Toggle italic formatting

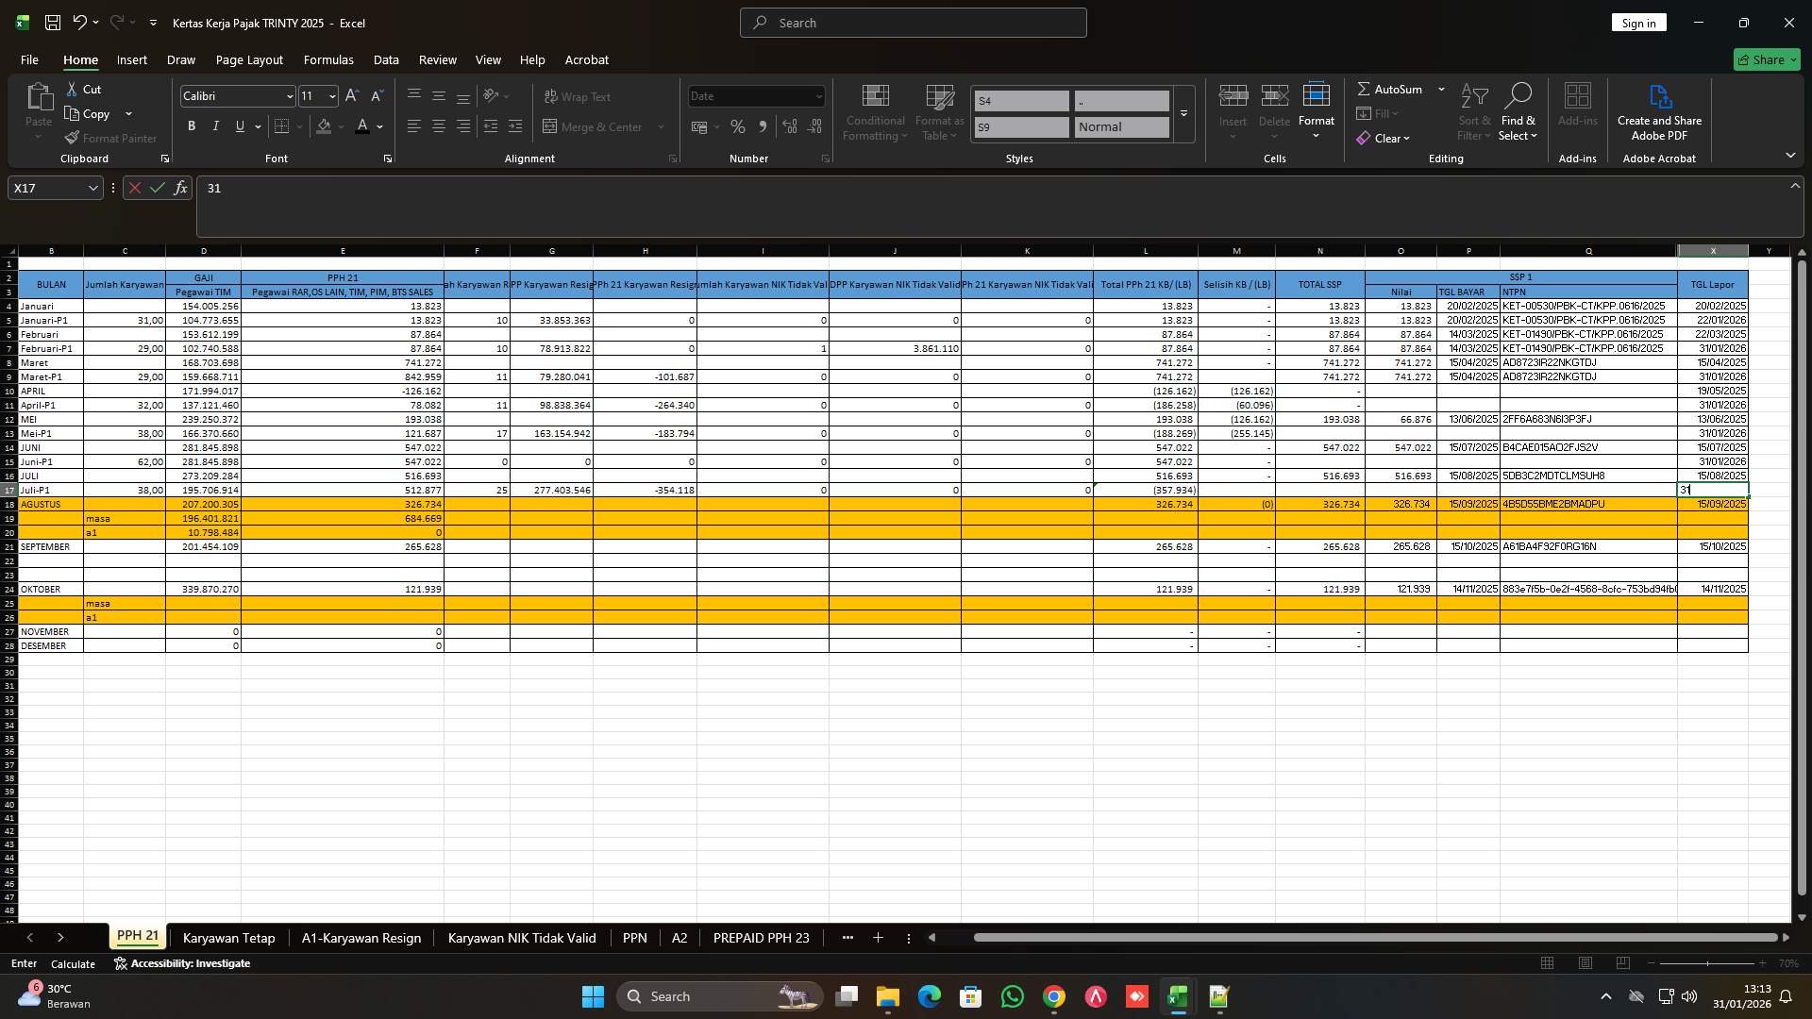(x=215, y=125)
